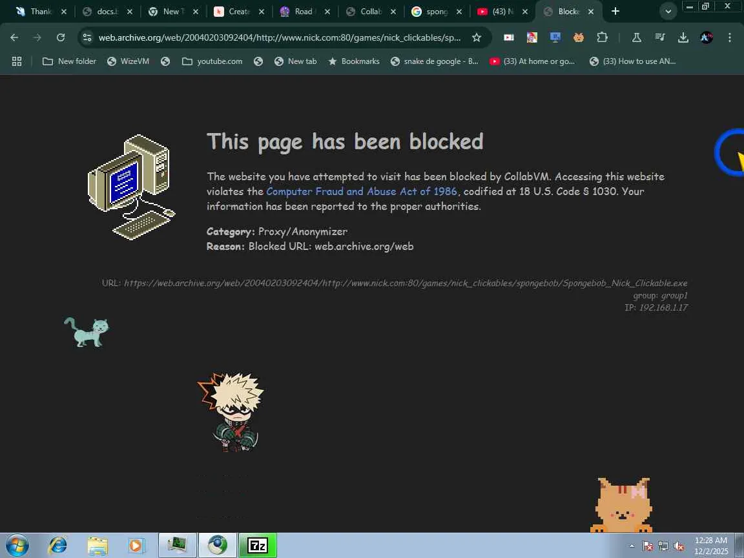This screenshot has width=744, height=558.
Task: Open Chrome Labs flask icon
Action: click(637, 37)
